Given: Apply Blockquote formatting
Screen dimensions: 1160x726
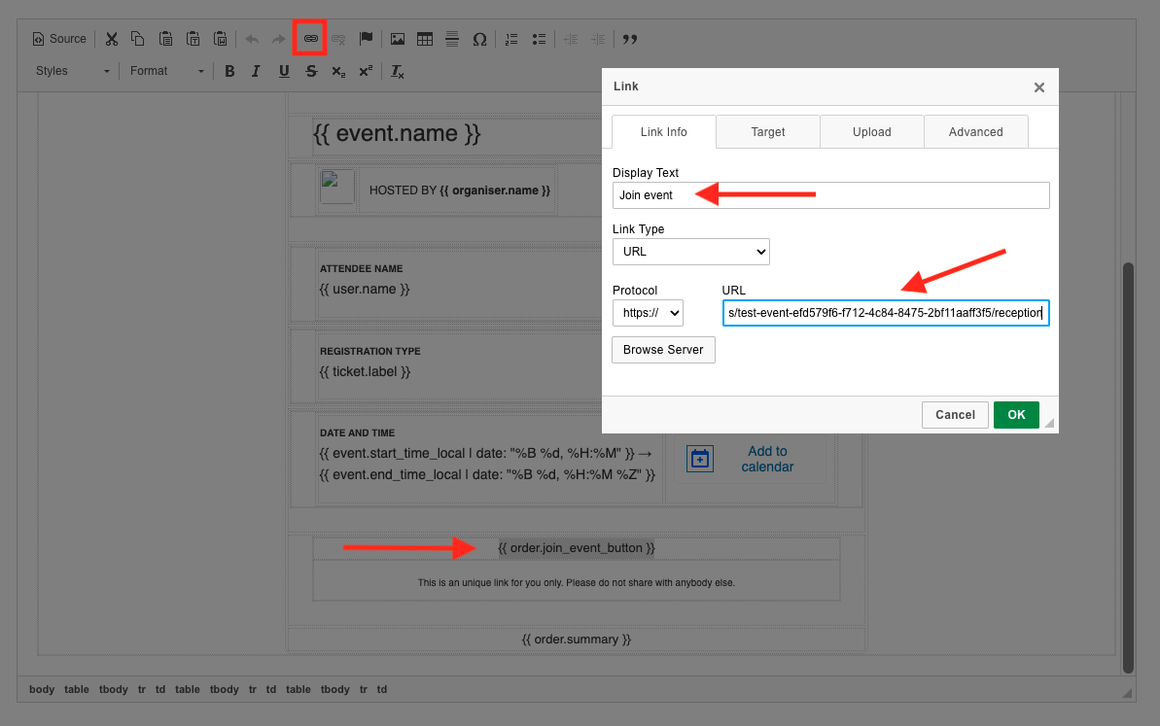Looking at the screenshot, I should pyautogui.click(x=630, y=38).
